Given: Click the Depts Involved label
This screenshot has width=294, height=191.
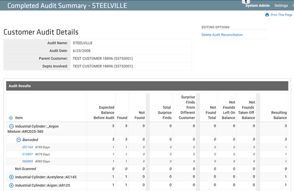Looking at the screenshot, I should [x=55, y=66].
